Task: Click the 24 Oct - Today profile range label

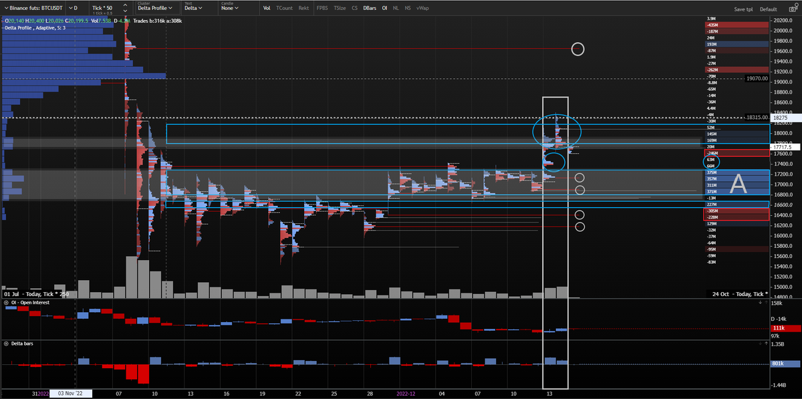Action: coord(739,294)
